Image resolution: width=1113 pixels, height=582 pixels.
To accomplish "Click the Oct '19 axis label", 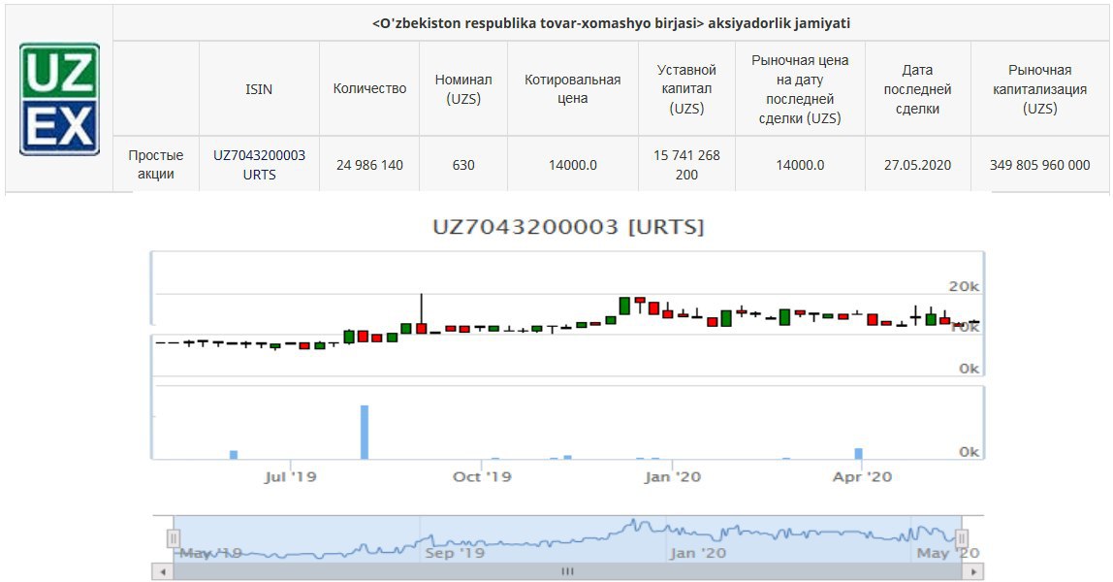I will 482,477.
